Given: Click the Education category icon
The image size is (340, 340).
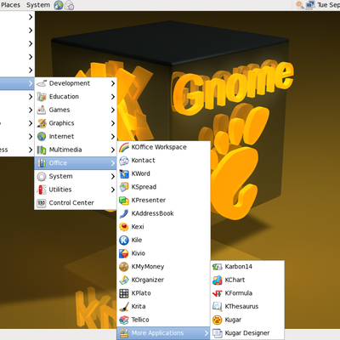Looking at the screenshot, I should pos(42,97).
